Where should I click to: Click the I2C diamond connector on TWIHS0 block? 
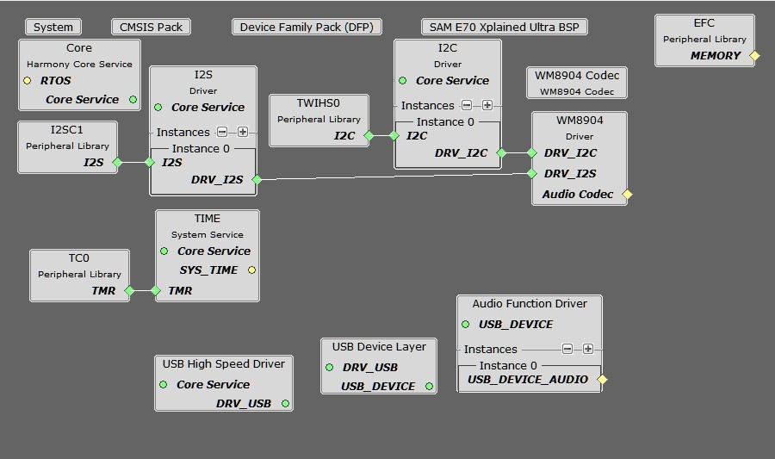coord(369,135)
